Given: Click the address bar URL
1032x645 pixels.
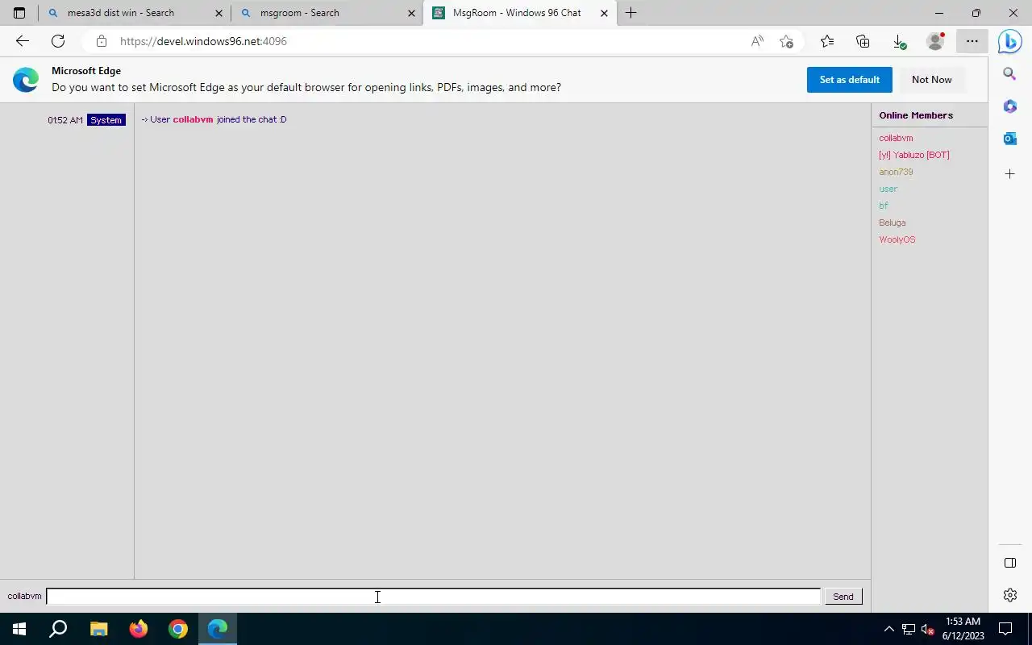Looking at the screenshot, I should point(204,41).
